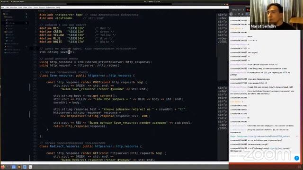Screen dimensions: 303x170
Task: Open the link in the last chat message
Action: [280, 148]
